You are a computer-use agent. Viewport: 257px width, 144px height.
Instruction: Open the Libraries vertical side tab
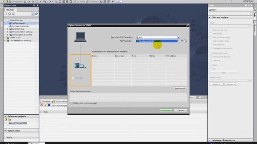[x=255, y=28]
